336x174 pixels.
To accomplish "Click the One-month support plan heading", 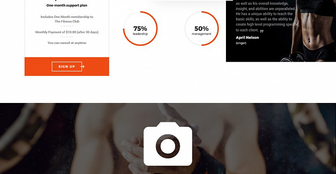I will (67, 5).
